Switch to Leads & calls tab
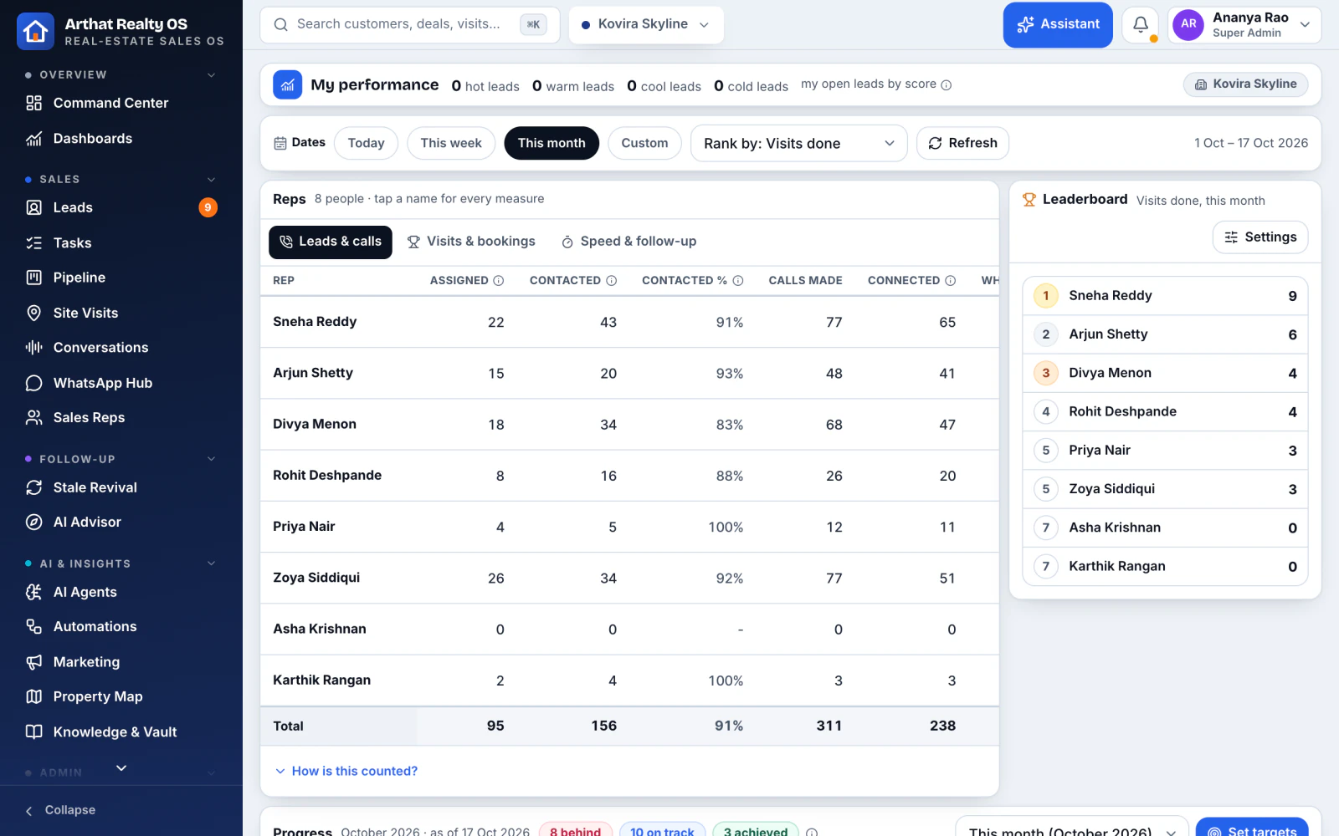Screen dimensions: 1339x836 click(x=331, y=242)
